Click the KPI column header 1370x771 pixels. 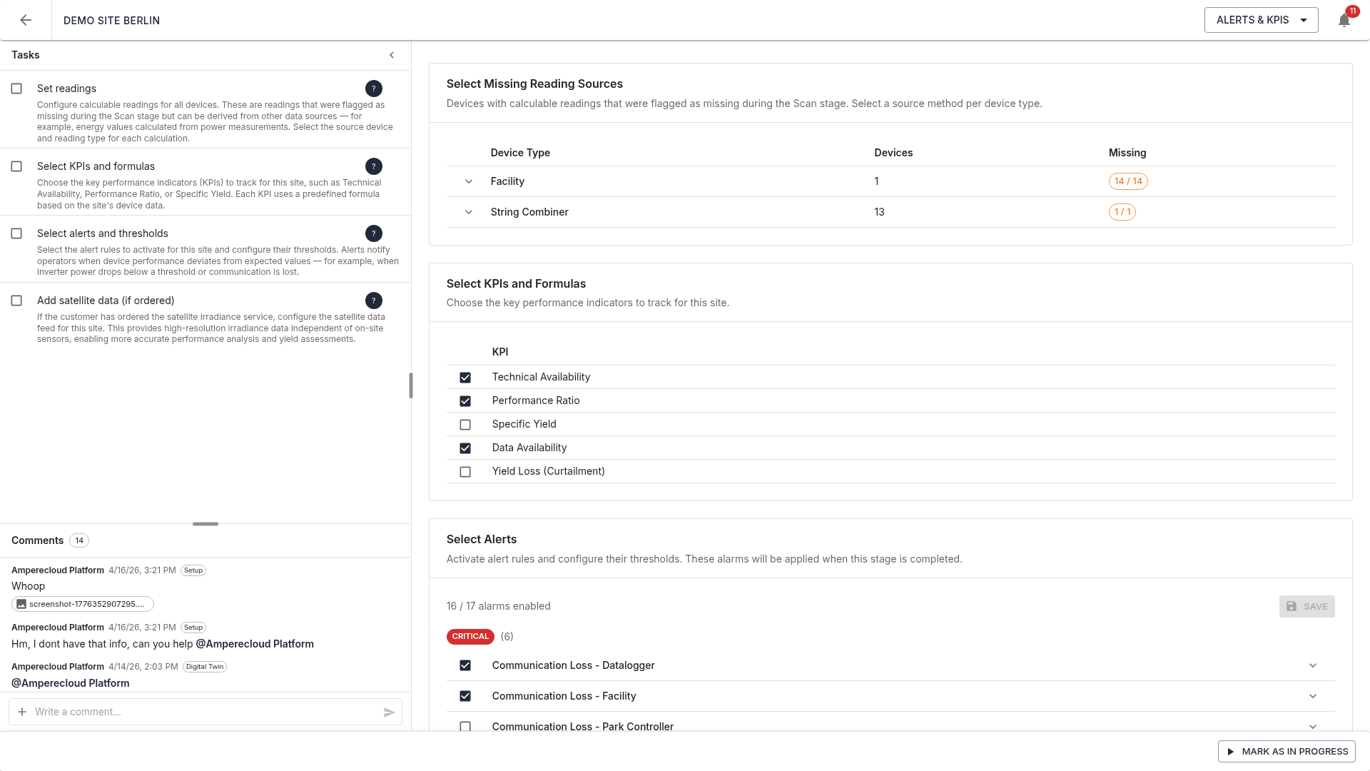pyautogui.click(x=500, y=352)
